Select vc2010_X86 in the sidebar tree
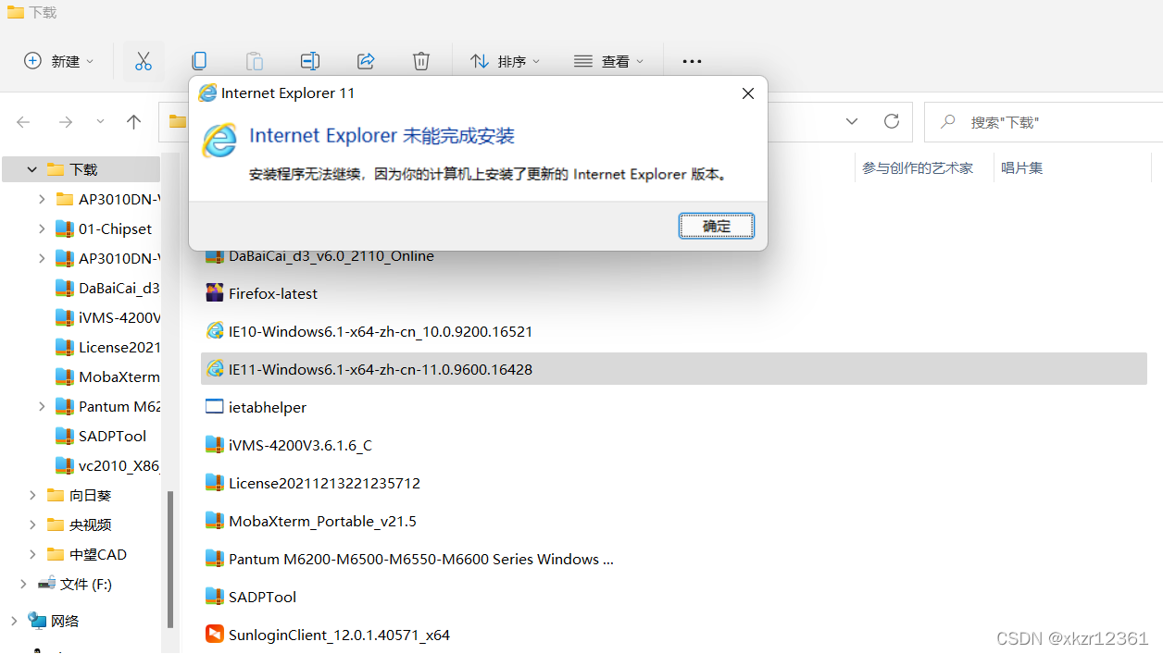The image size is (1163, 654). (119, 465)
